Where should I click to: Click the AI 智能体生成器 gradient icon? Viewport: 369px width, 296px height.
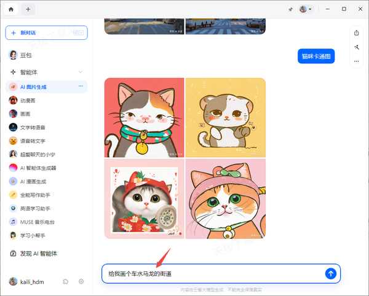click(13, 168)
